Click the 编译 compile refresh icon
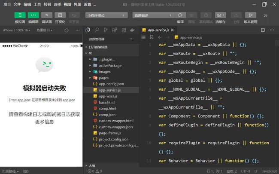 pos(180,15)
